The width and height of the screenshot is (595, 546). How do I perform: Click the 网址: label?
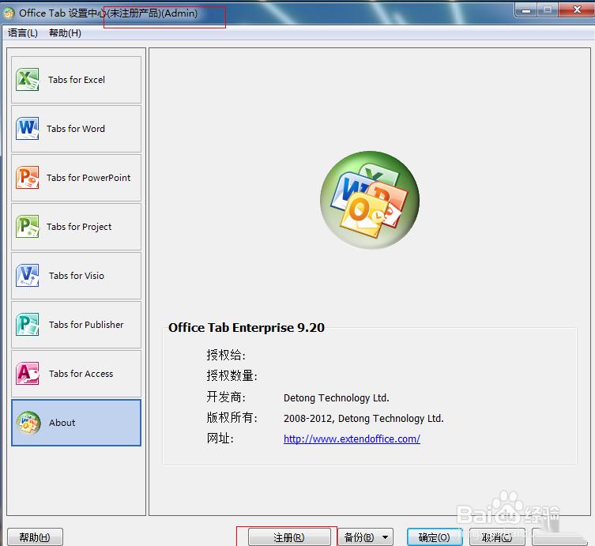click(220, 439)
